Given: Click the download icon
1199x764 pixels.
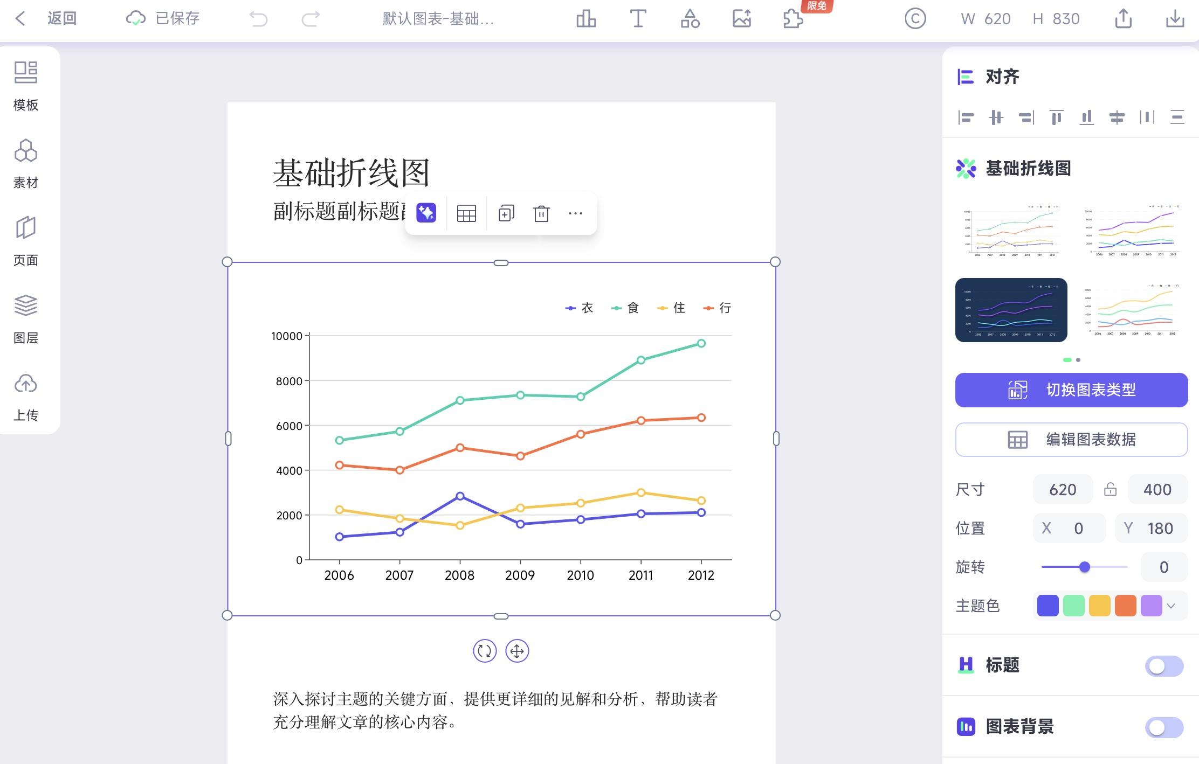Looking at the screenshot, I should click(1175, 19).
